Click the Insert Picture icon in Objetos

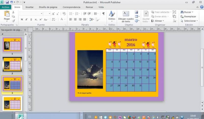point(136,12)
